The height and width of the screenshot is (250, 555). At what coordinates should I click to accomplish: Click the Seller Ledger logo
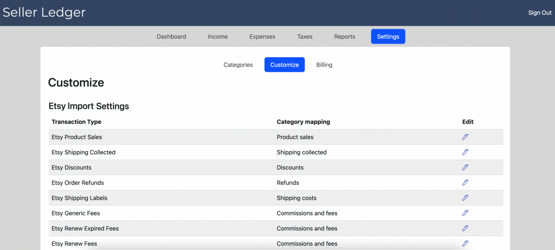[44, 12]
